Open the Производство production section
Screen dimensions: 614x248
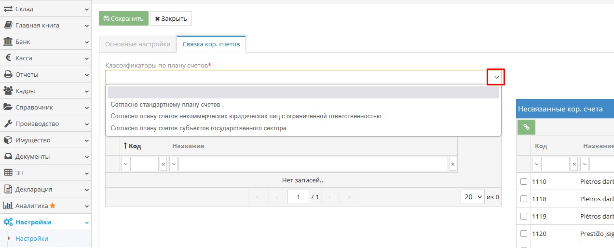pos(45,124)
